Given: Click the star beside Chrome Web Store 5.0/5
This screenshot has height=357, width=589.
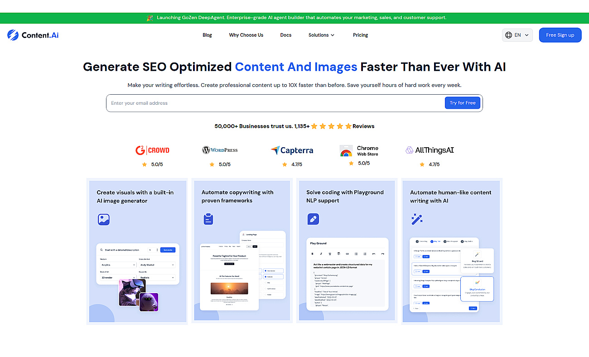Looking at the screenshot, I should click(x=351, y=163).
